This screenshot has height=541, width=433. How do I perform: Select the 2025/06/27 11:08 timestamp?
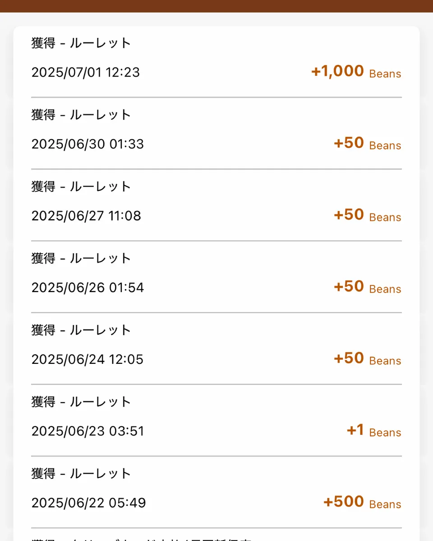coord(86,216)
